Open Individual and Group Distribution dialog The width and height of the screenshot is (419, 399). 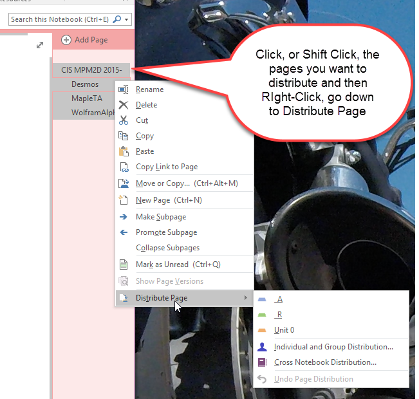(331, 347)
